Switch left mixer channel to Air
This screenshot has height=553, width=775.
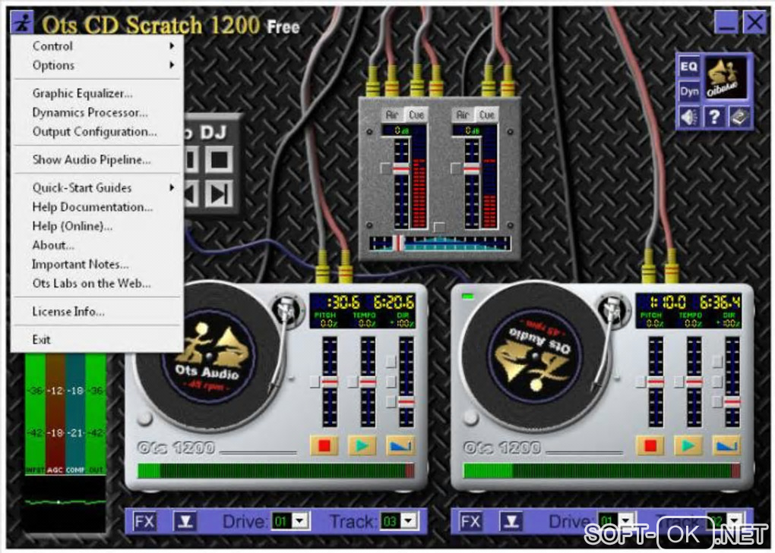click(x=392, y=115)
